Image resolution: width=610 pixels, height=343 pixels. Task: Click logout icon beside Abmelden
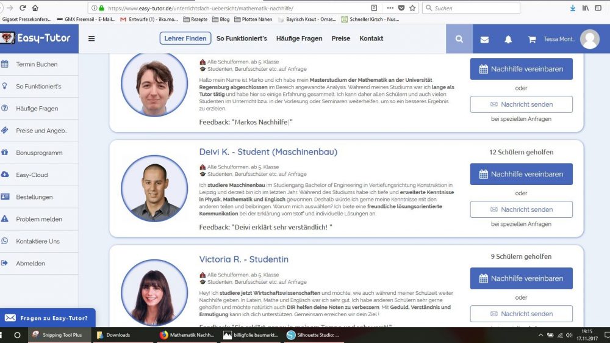point(5,263)
